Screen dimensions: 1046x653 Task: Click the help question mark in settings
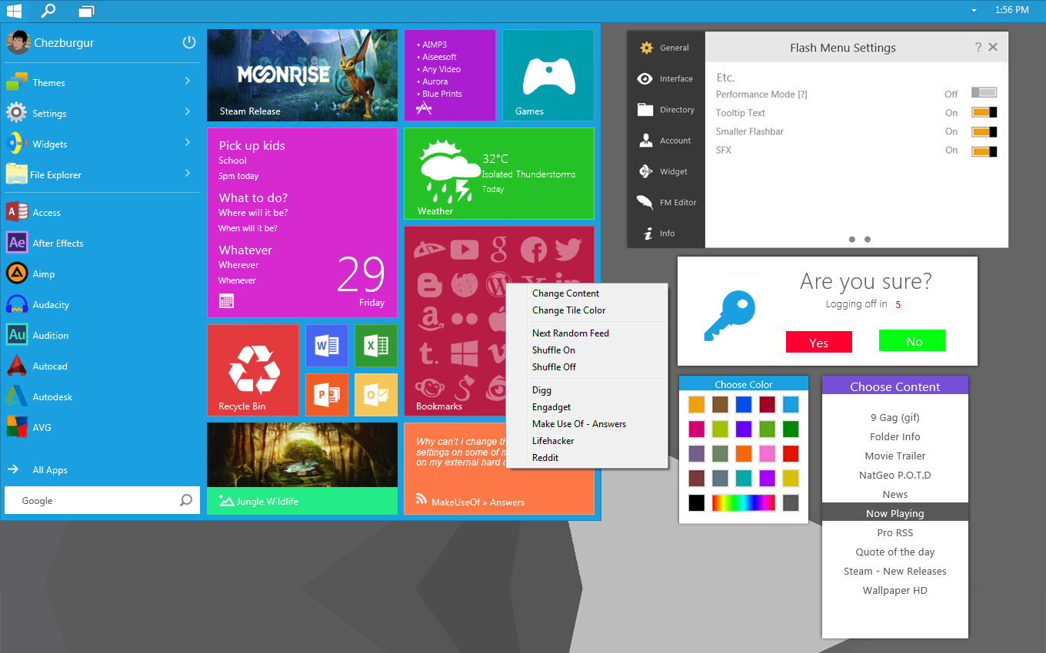(978, 47)
